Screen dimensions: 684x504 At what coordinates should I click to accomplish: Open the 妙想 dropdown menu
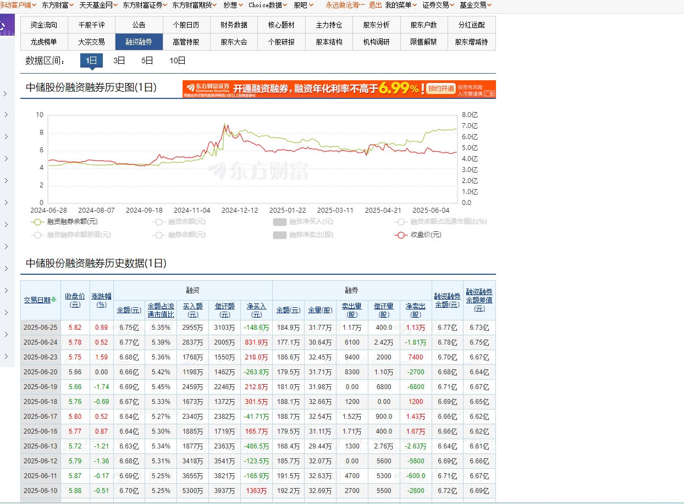[234, 5]
